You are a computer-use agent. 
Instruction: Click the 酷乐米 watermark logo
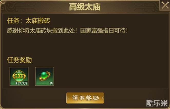pos(157,103)
